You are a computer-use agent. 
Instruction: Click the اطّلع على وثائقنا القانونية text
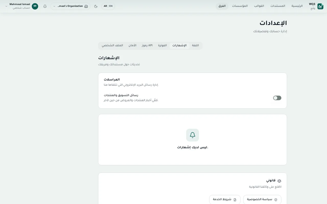click(x=265, y=187)
